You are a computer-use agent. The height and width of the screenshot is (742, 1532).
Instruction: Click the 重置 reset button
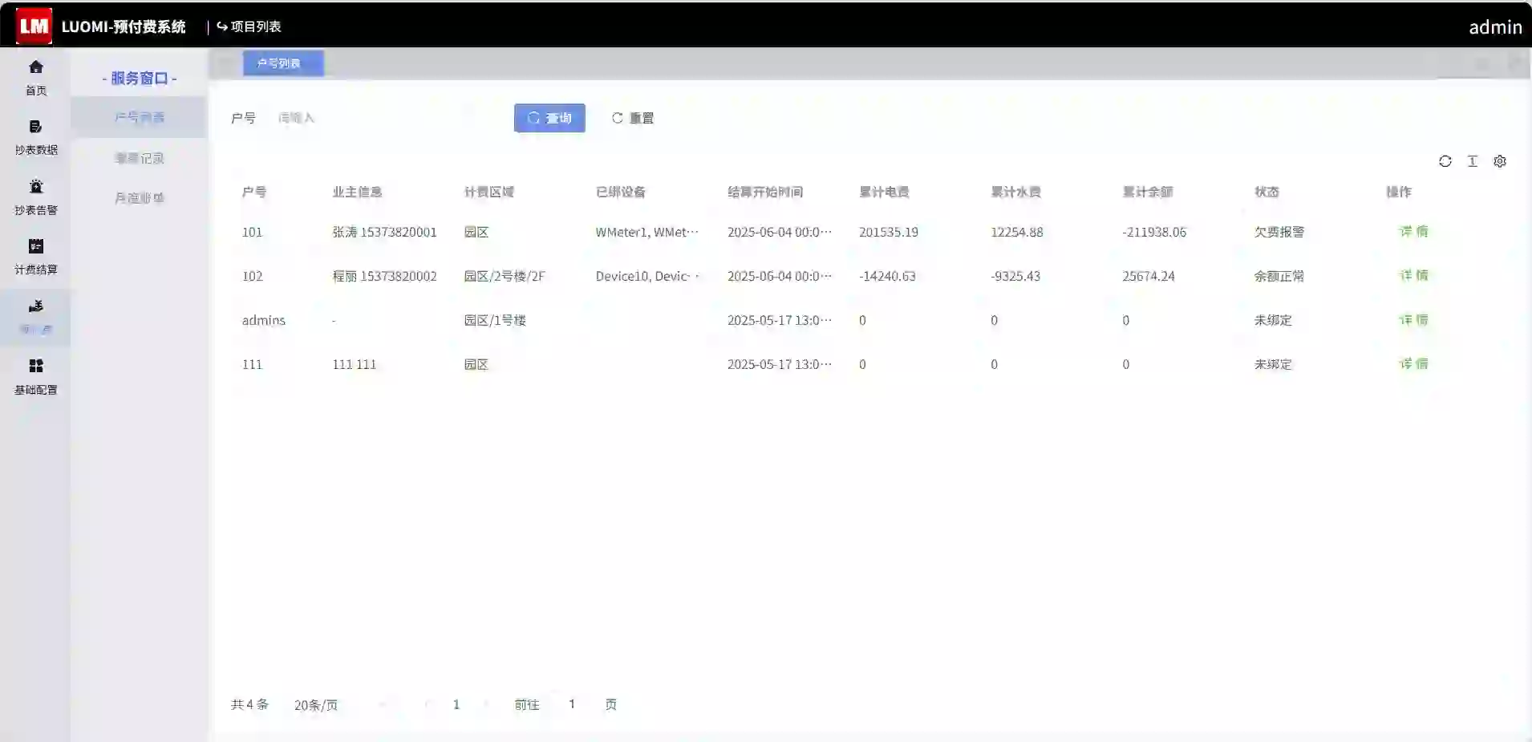[633, 118]
